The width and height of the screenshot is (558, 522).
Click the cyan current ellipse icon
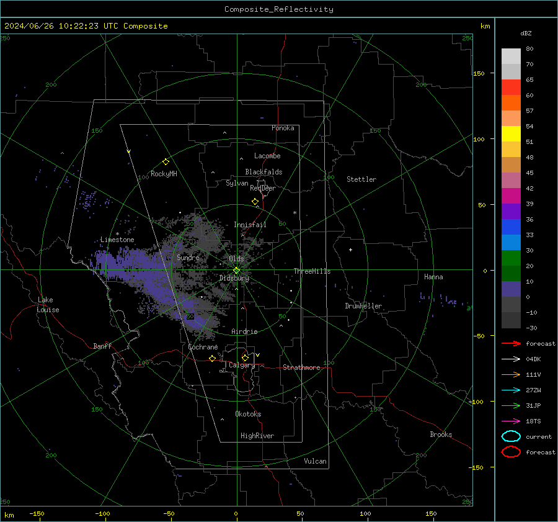(511, 436)
